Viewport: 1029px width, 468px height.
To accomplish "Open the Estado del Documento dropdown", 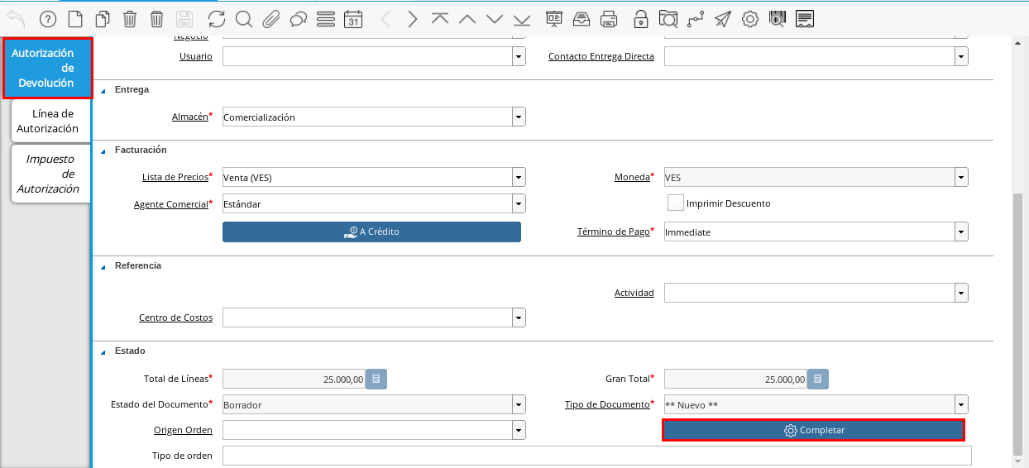I will (x=519, y=405).
